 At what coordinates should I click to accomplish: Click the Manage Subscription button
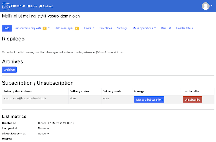(149, 99)
